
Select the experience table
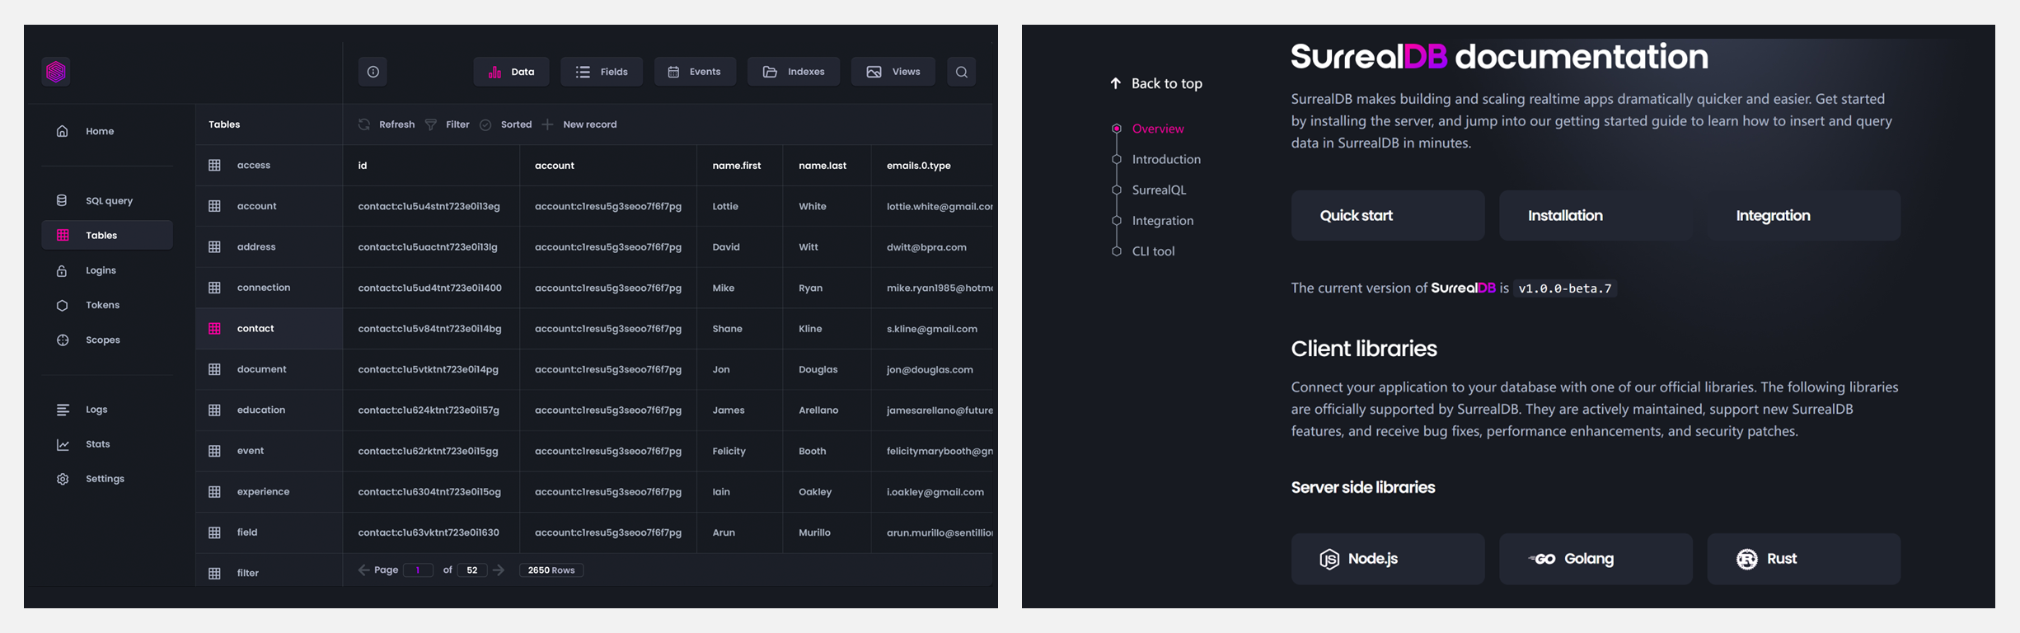coord(269,491)
